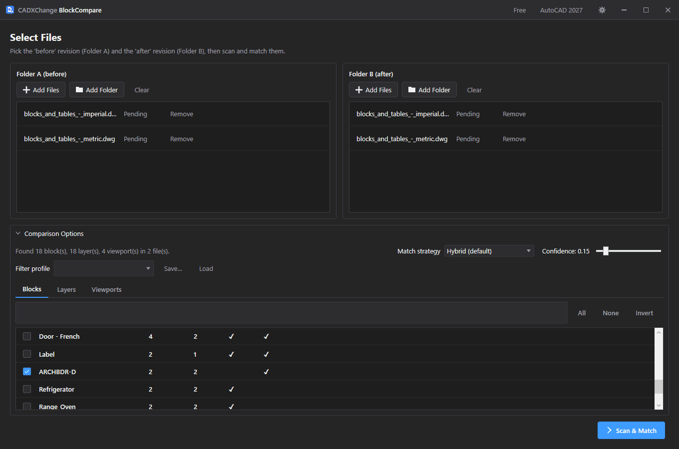Minimize the BlockCompare window
The width and height of the screenshot is (679, 449).
tap(624, 10)
